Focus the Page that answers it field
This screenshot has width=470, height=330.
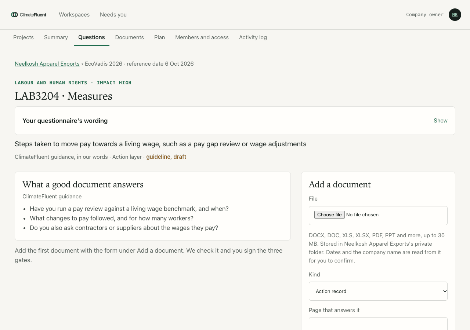coord(378,324)
